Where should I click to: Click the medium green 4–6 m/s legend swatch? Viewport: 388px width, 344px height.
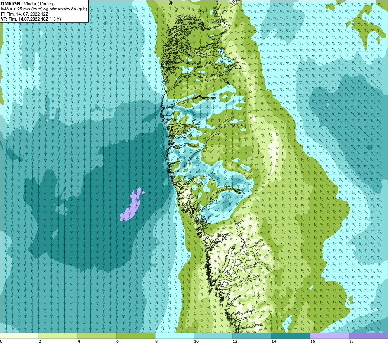point(97,335)
